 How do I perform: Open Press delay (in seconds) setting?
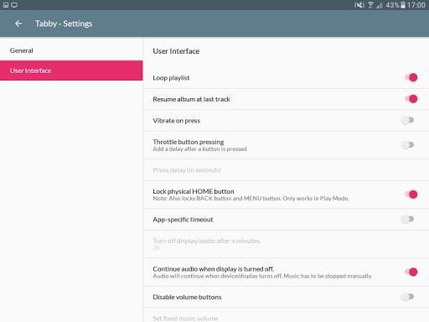[287, 170]
